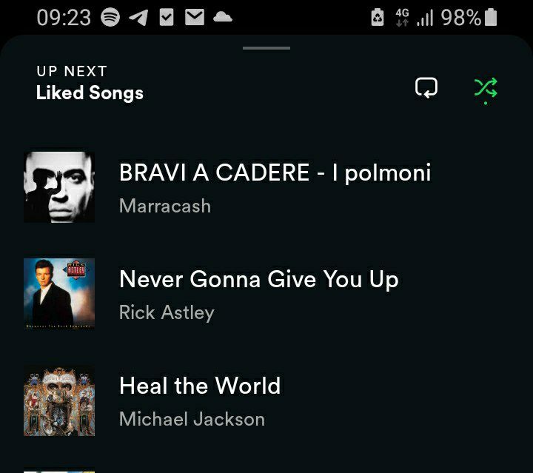533x473 pixels.
Task: Tap the Rick Astley album cover
Action: point(59,294)
